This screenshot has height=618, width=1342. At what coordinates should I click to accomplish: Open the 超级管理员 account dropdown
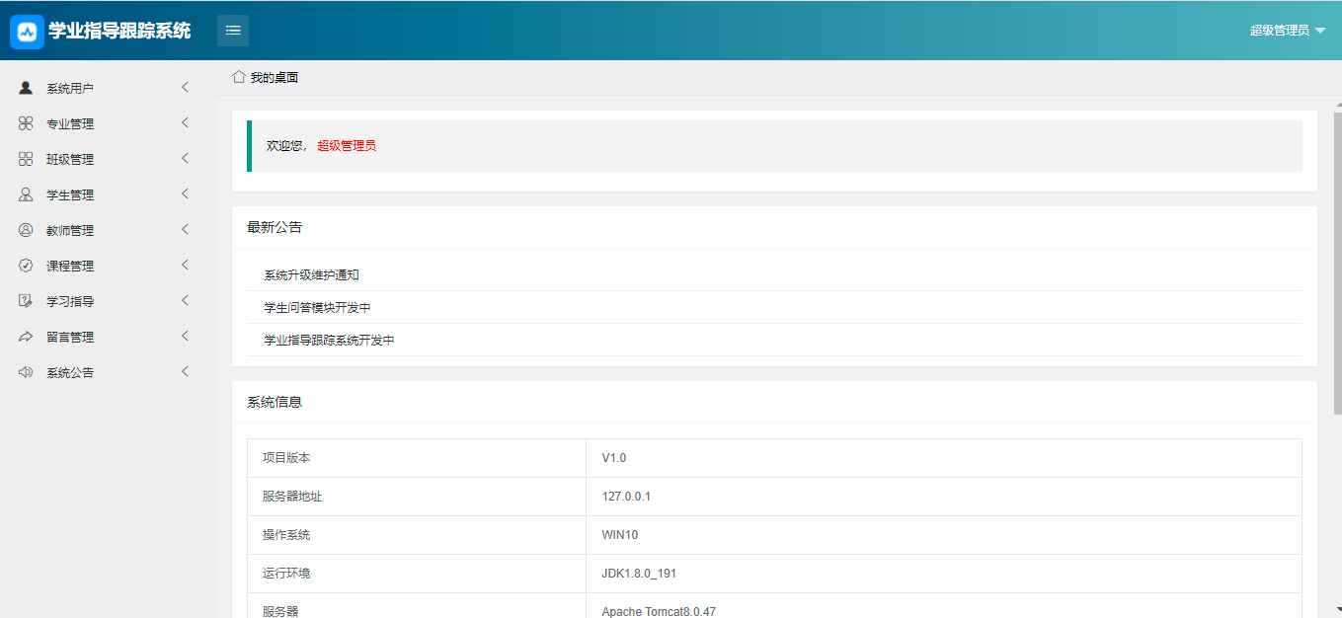pos(1288,31)
